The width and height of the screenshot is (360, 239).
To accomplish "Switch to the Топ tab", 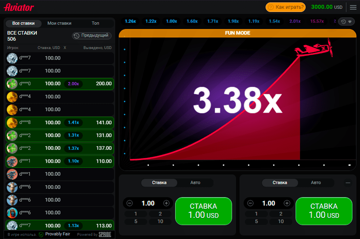I will [x=95, y=23].
